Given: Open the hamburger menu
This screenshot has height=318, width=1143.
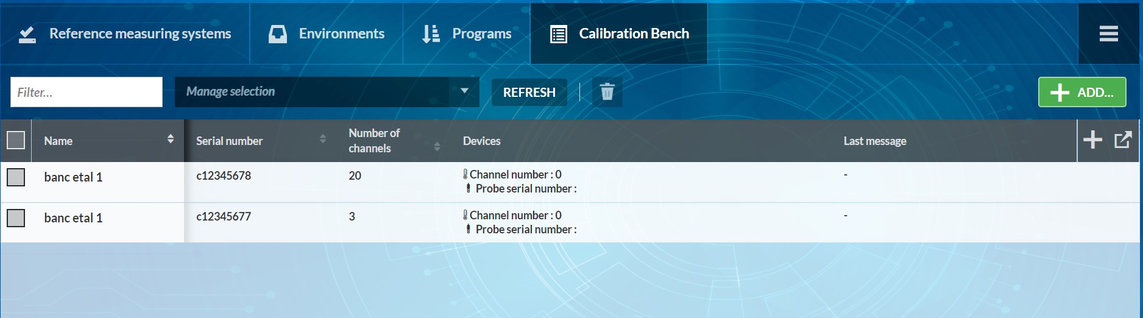Looking at the screenshot, I should tap(1108, 34).
